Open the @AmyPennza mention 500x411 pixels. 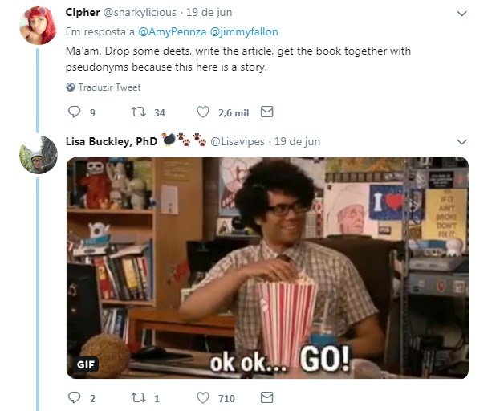(173, 31)
